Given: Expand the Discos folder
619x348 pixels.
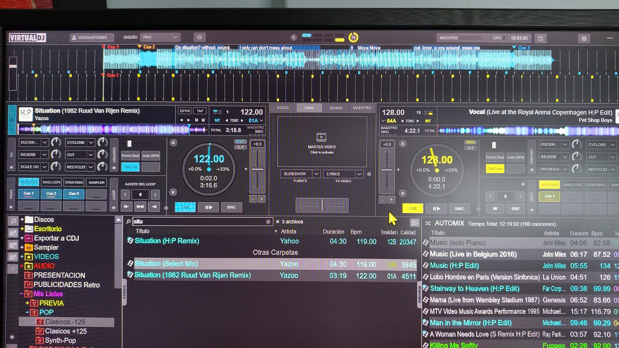Looking at the screenshot, I should tap(22, 219).
